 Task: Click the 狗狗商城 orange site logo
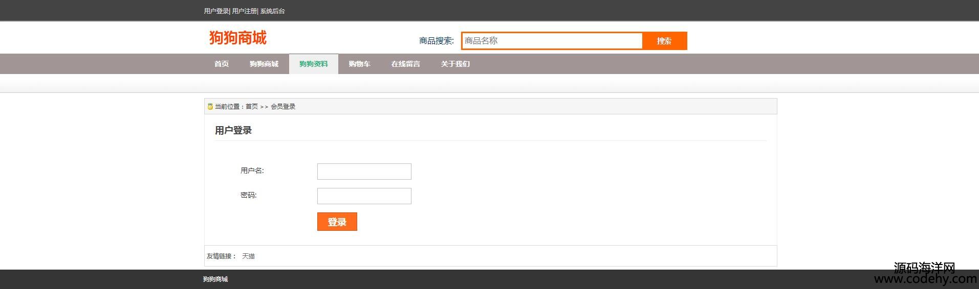pos(238,38)
